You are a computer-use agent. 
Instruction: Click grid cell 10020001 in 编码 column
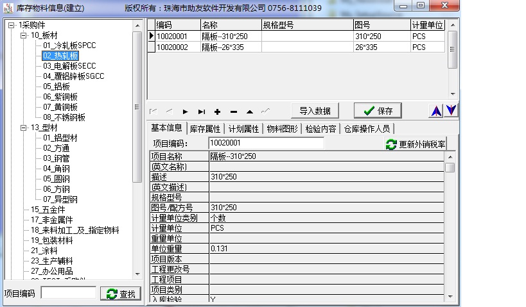tap(178, 36)
